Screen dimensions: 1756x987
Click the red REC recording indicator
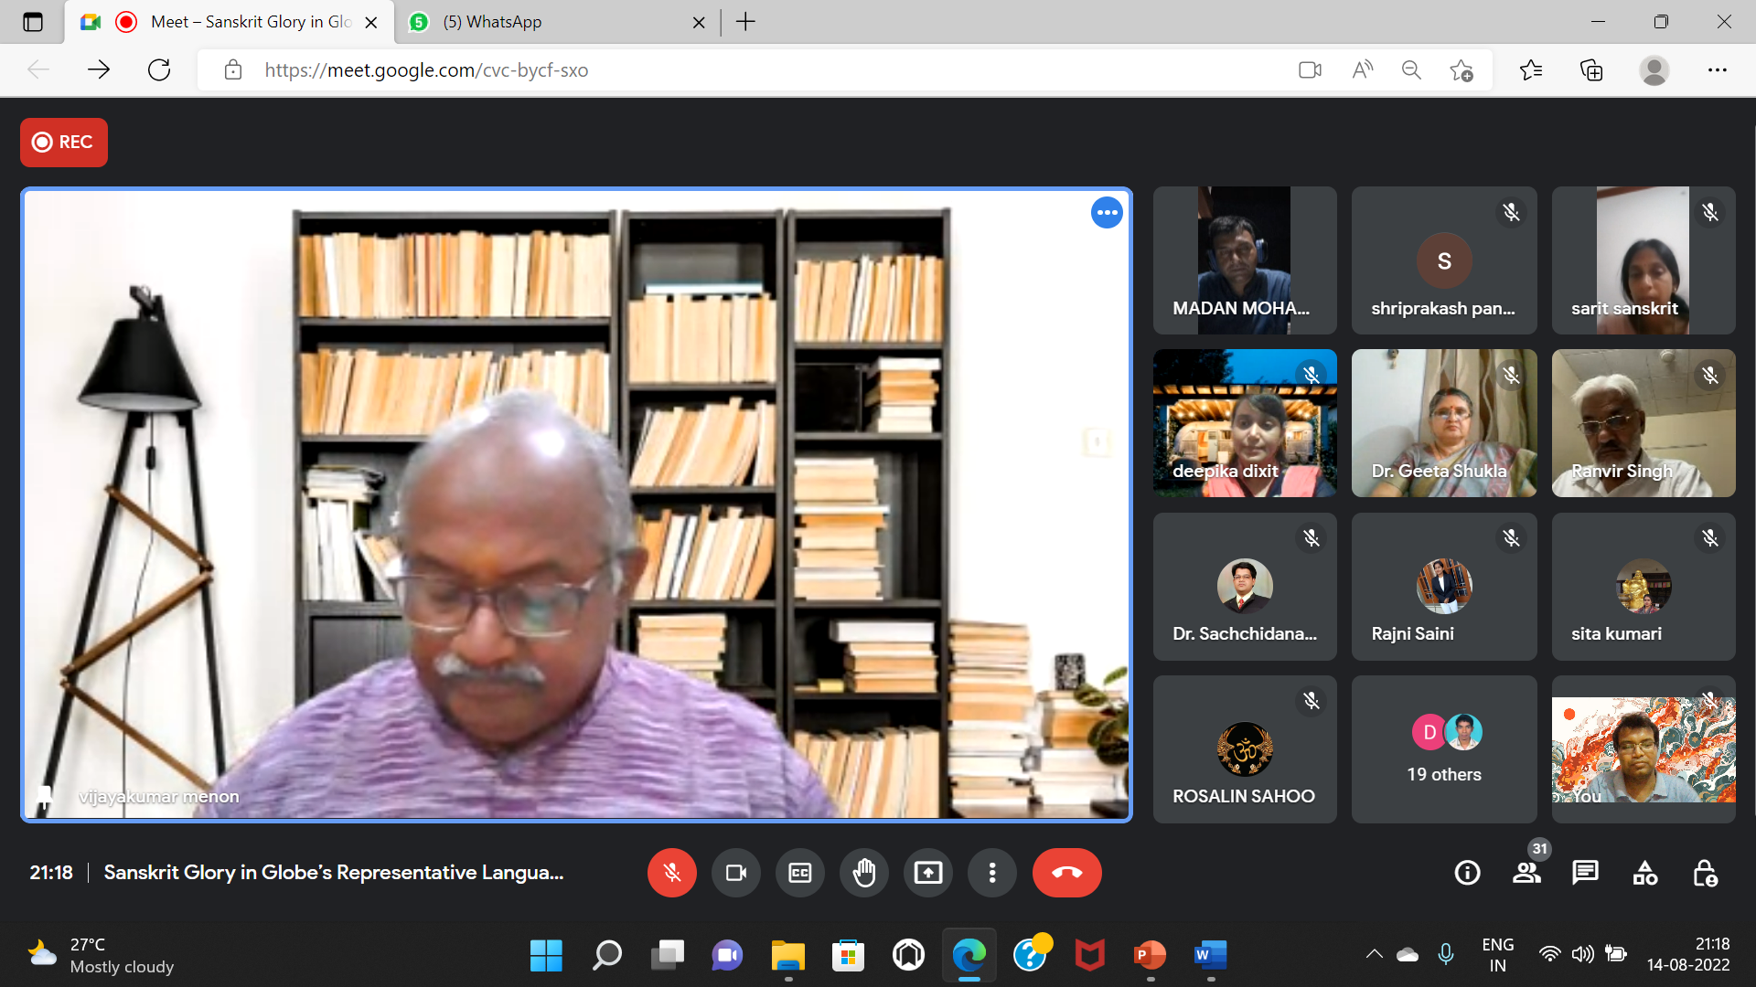[63, 143]
